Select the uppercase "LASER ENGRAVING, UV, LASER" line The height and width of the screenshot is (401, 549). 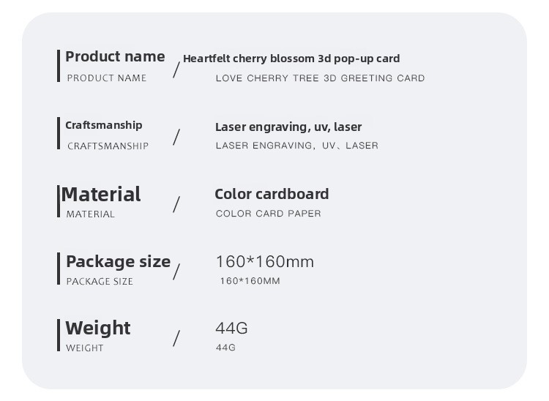[296, 146]
